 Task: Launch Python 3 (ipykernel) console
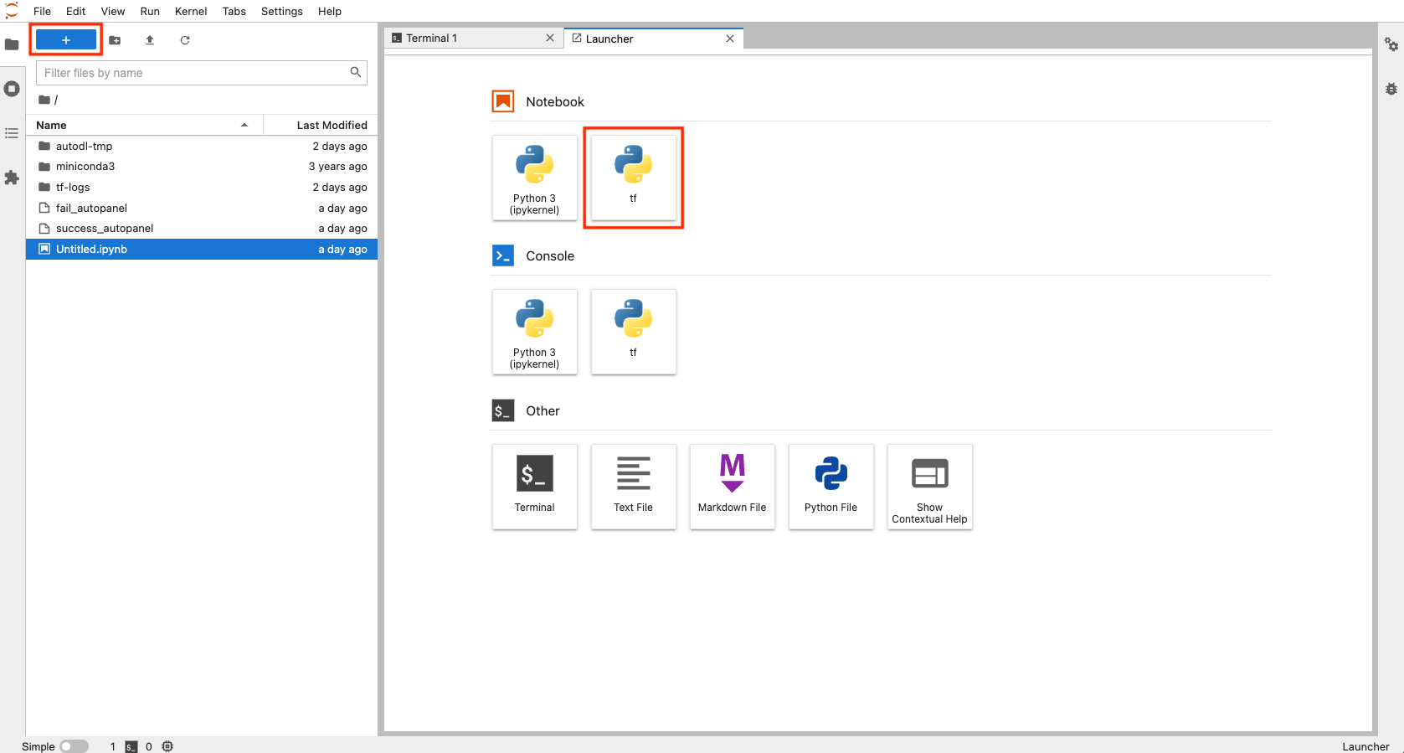click(534, 332)
